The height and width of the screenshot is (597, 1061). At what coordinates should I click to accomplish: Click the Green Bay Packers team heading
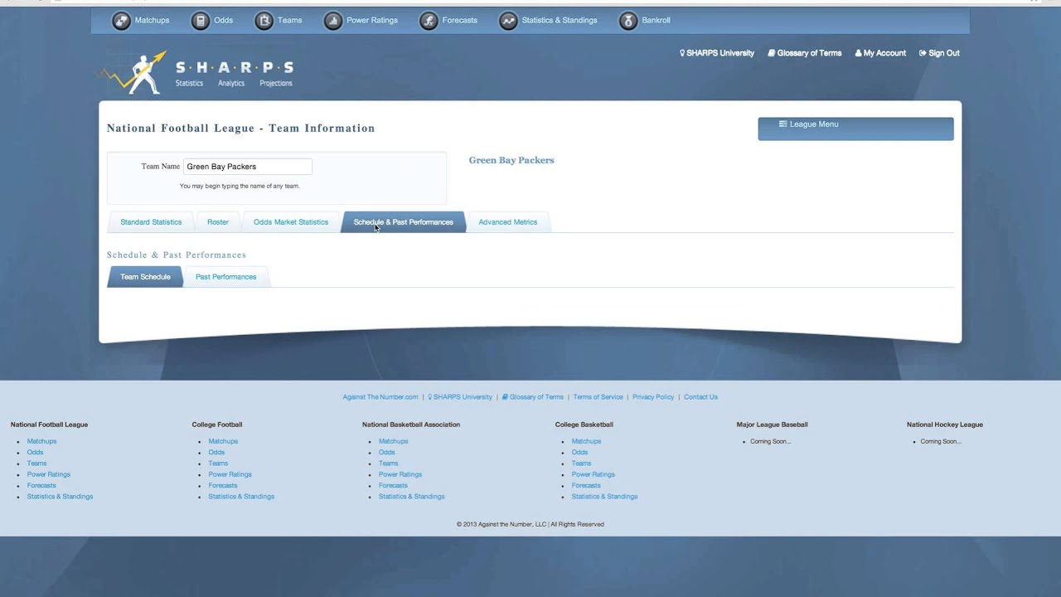[511, 160]
